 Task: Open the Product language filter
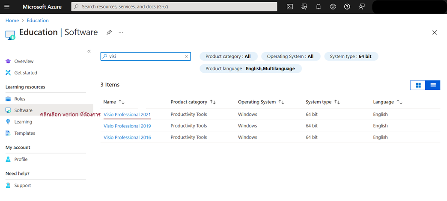click(250, 68)
